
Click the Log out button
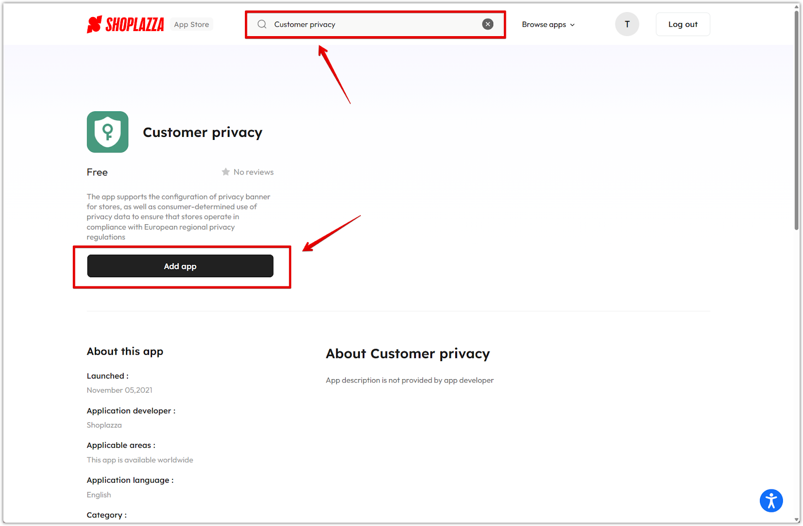click(683, 24)
